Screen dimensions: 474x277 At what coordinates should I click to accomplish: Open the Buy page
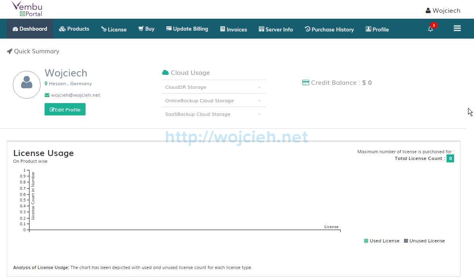click(146, 29)
